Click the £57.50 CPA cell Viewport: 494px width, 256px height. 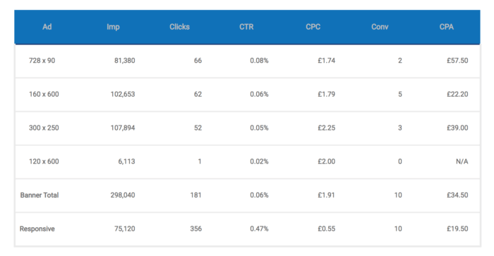457,61
